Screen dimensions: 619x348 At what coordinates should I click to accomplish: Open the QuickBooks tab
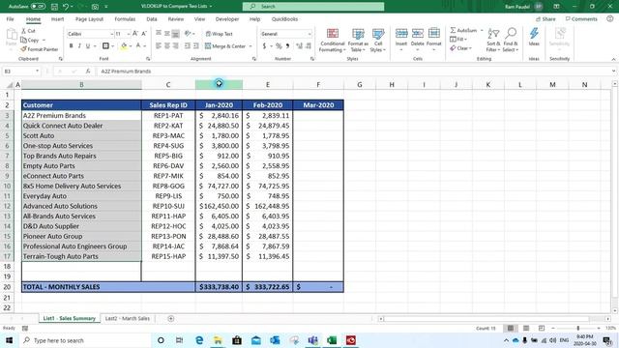(284, 19)
